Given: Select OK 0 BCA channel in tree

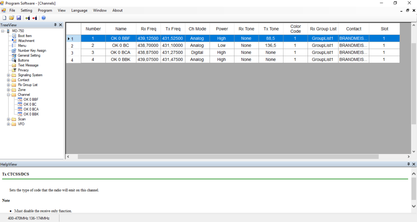Looking at the screenshot, I should coord(31,109).
